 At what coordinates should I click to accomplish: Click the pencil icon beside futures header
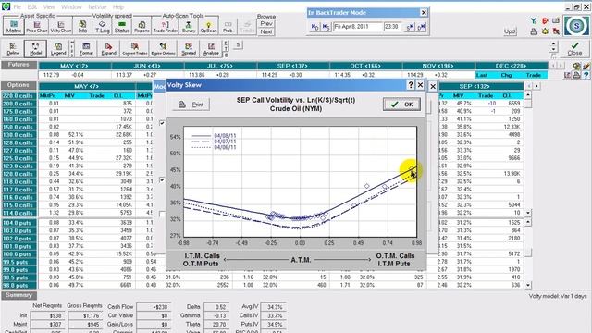586,66
